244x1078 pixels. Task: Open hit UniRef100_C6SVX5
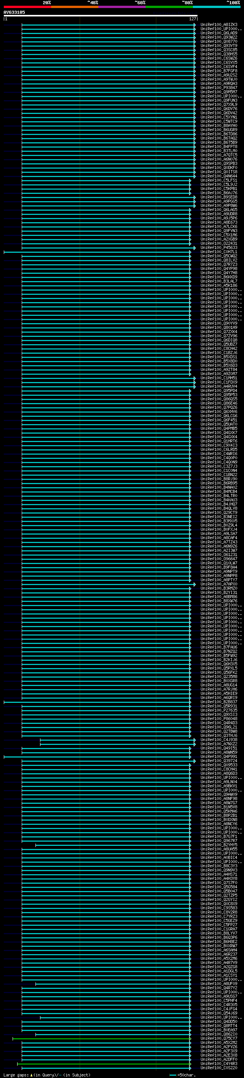218,62
